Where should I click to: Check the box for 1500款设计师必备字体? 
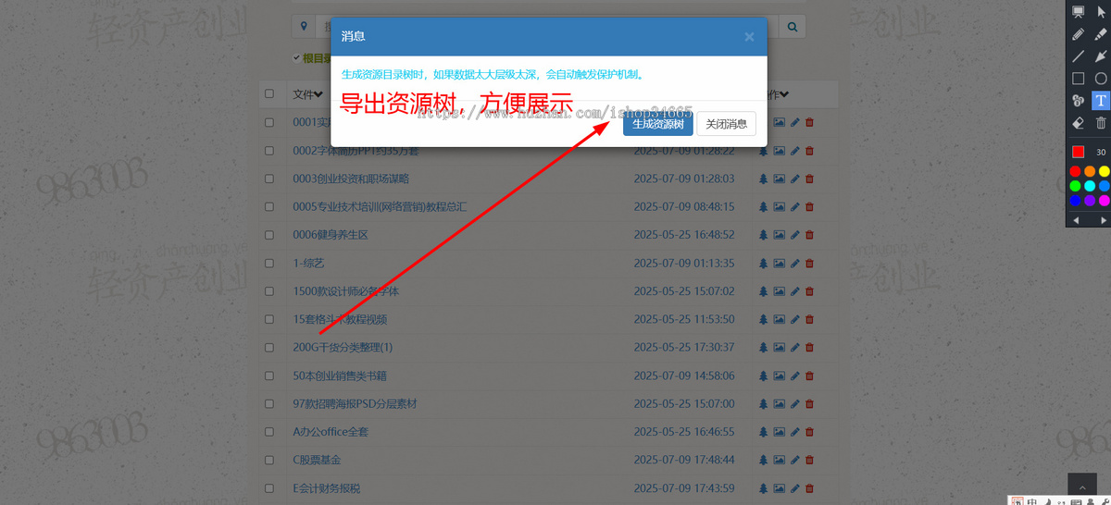click(269, 291)
